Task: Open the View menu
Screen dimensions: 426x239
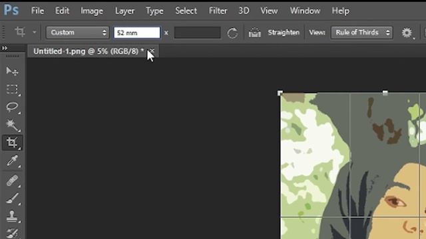Action: pos(269,11)
